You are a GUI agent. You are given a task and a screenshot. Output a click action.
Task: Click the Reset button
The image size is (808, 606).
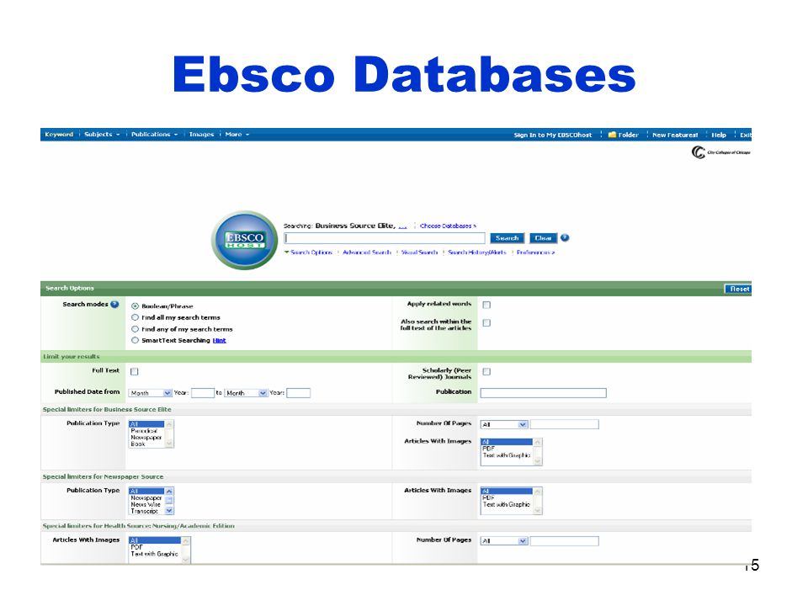738,289
